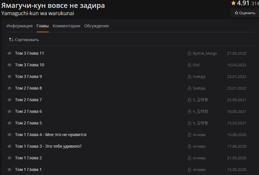This screenshot has height=175, width=259.
Task: Open translator Svetaja's profile on Глава 9
Action: tap(199, 77)
